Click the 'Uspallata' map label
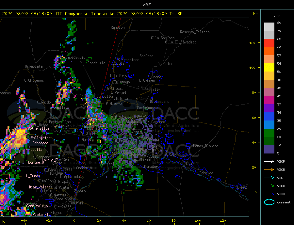The height and width of the screenshot is (225, 294). click(x=34, y=66)
